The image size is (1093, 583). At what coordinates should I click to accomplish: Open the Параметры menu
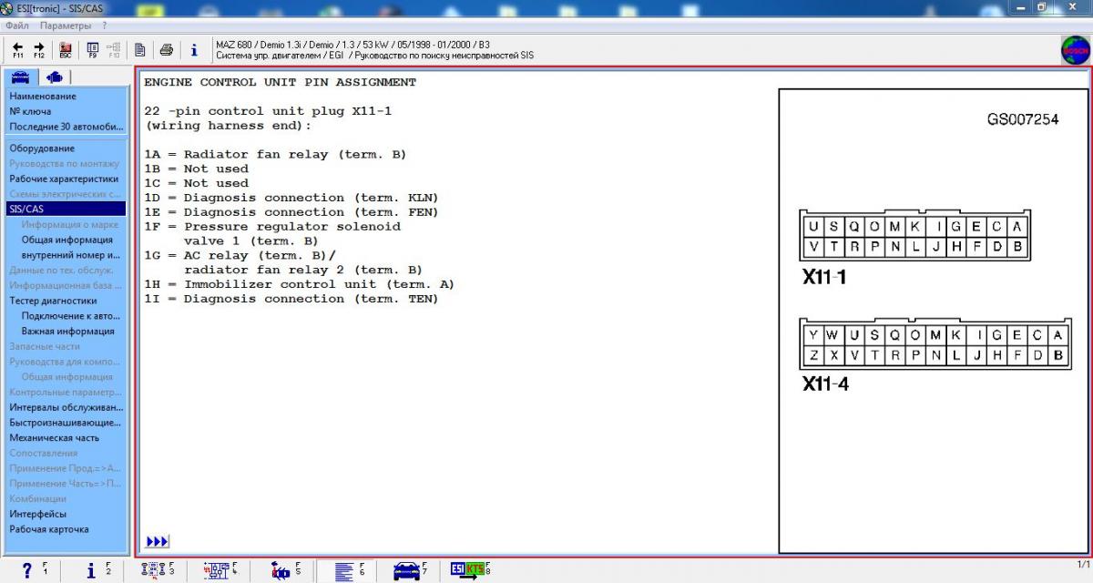pos(66,26)
